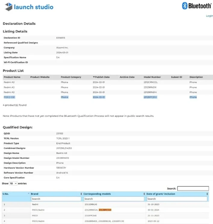Click model 2311DRN14I in row 1

pyautogui.click(x=91, y=204)
